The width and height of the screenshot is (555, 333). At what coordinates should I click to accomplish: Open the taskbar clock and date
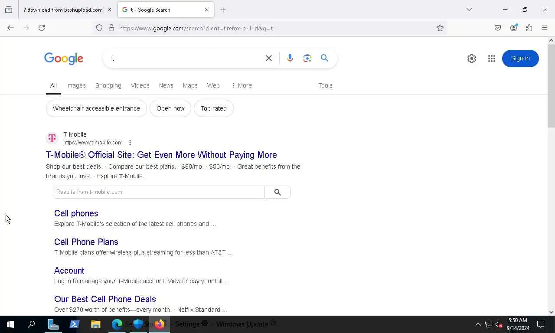(518, 324)
